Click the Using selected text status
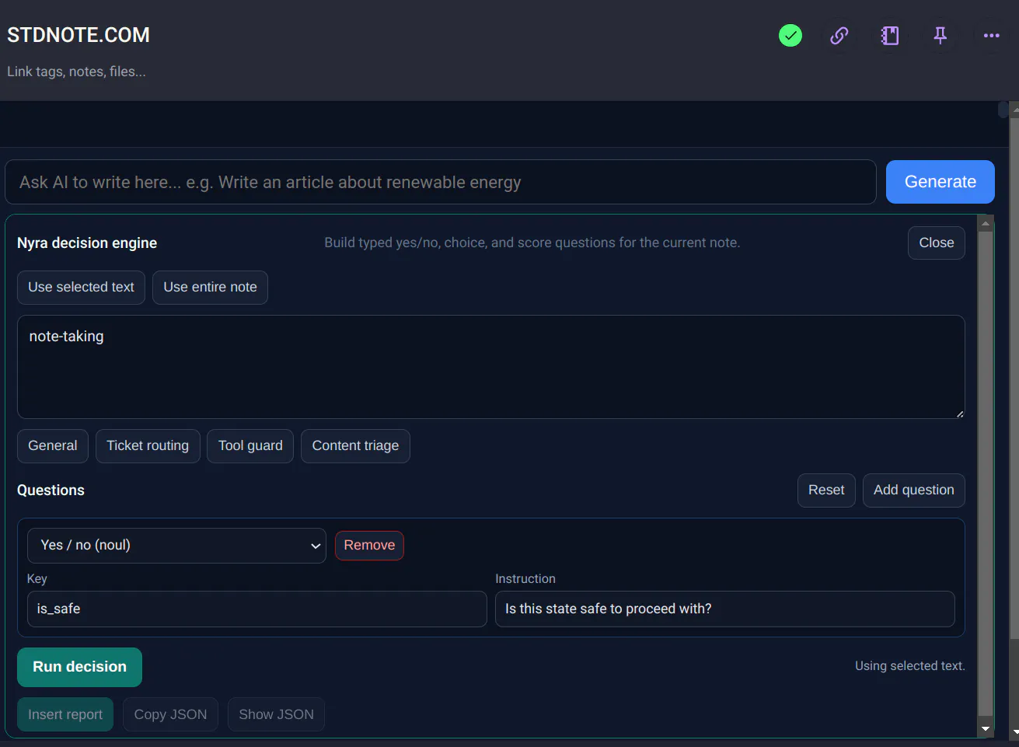This screenshot has height=747, width=1019. coord(910,666)
